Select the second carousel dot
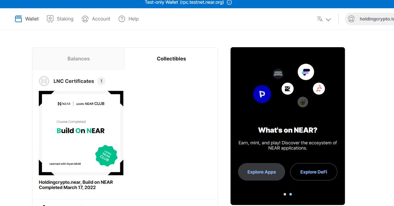The width and height of the screenshot is (394, 206). click(291, 194)
